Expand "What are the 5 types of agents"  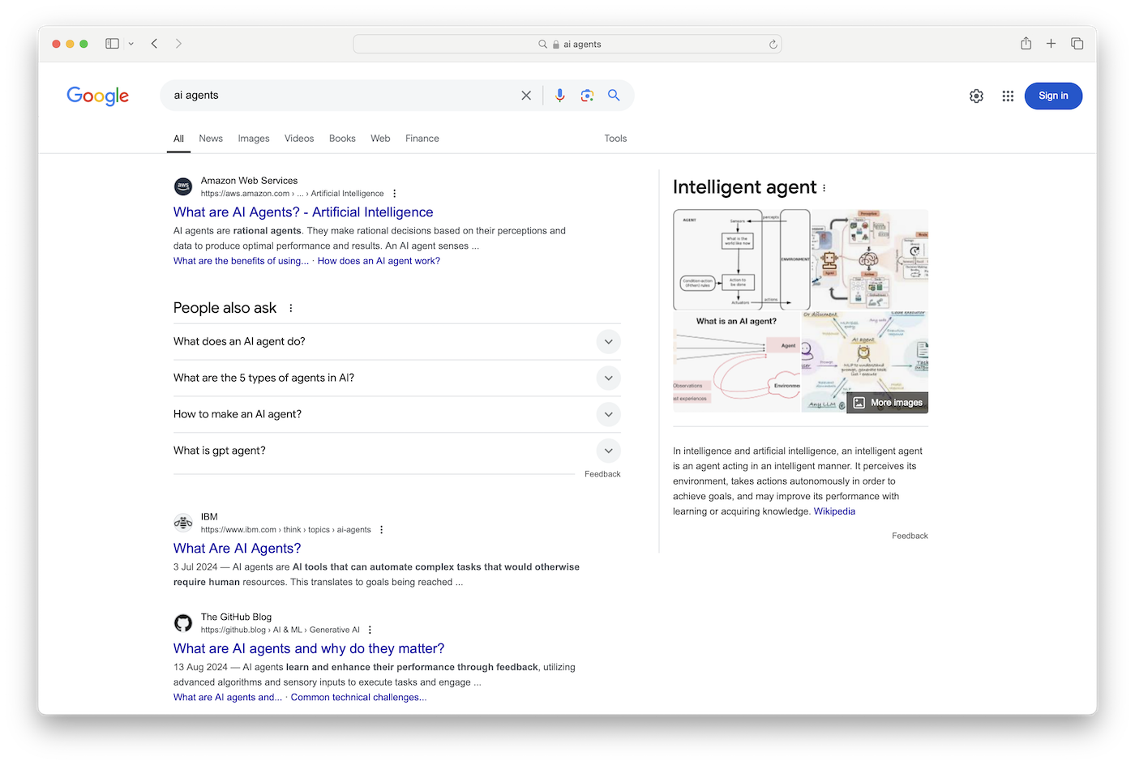click(397, 378)
